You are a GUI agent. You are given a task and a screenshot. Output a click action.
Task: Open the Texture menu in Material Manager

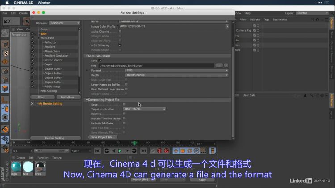pyautogui.click(x=57, y=158)
